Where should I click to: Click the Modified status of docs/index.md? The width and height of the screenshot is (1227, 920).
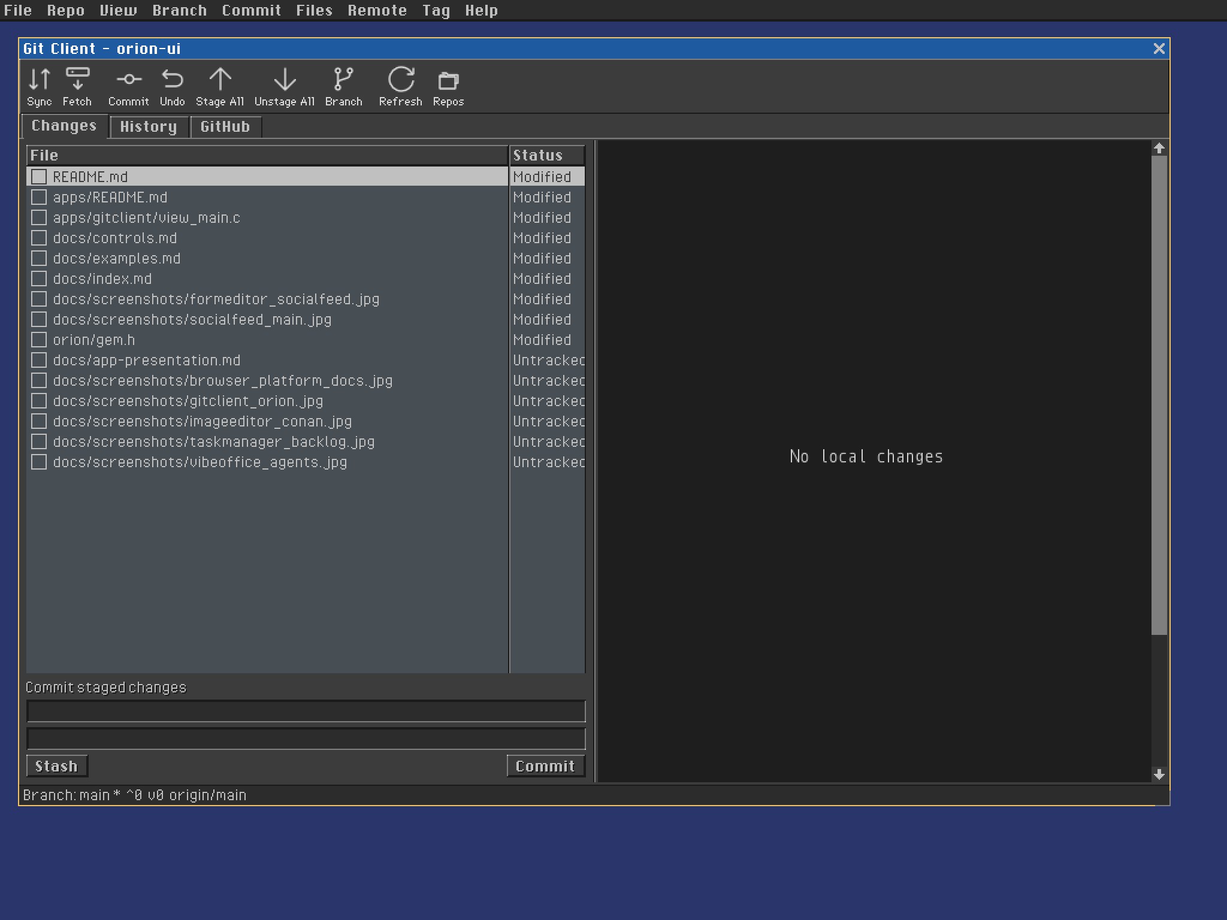(542, 279)
